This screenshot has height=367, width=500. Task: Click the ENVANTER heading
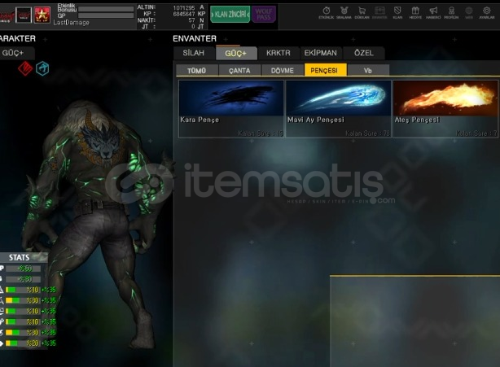(x=195, y=38)
